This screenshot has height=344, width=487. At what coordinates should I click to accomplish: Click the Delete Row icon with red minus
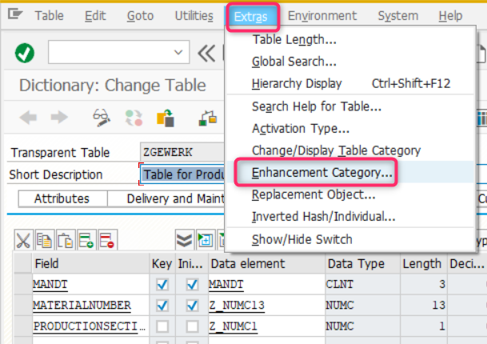point(106,239)
